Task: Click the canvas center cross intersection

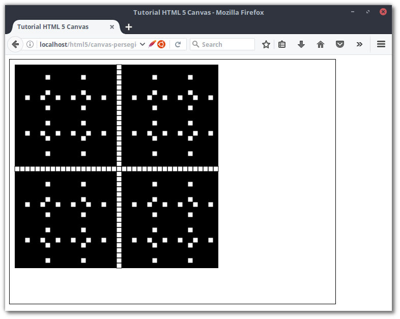Action: click(119, 168)
